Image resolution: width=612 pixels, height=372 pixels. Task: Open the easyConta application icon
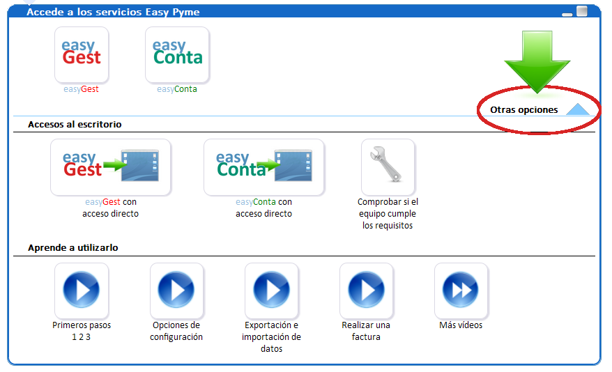tap(177, 54)
